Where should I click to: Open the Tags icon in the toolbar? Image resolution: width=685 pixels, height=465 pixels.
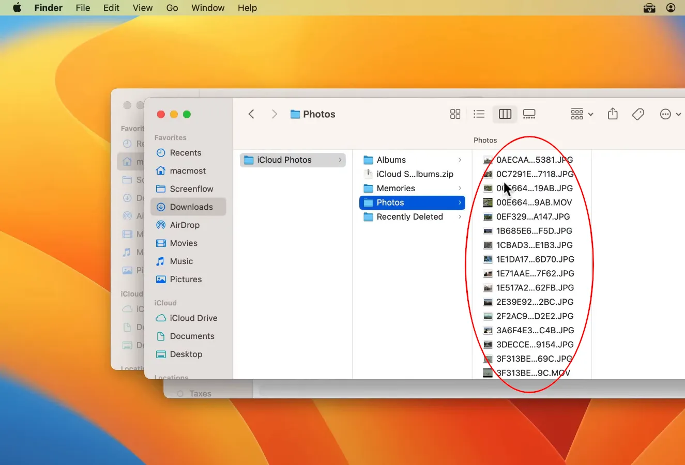pos(637,114)
